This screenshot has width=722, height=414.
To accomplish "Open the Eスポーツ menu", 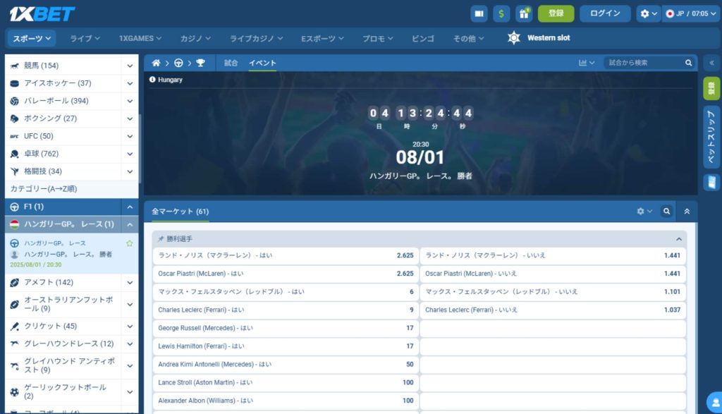I will pos(322,38).
